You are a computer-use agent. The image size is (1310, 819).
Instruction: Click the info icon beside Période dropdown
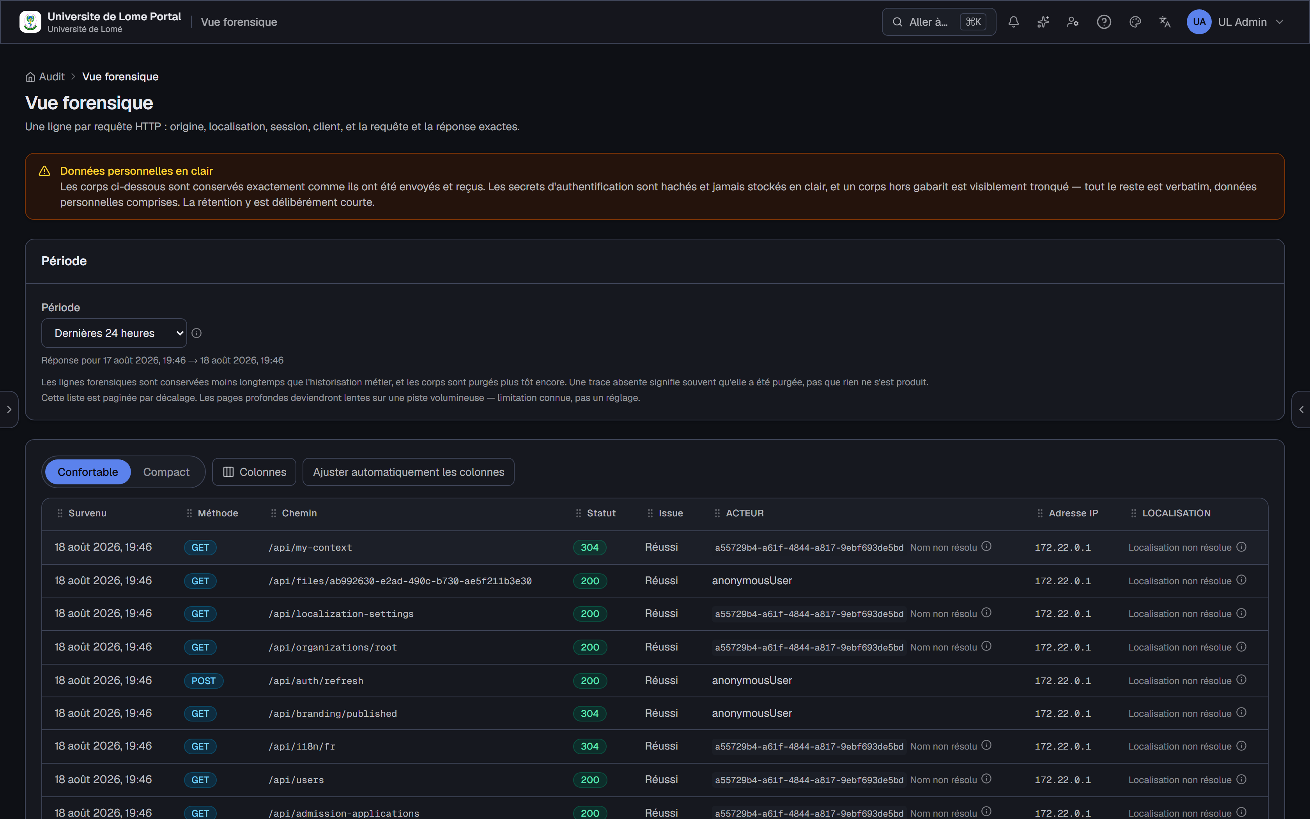pos(196,333)
